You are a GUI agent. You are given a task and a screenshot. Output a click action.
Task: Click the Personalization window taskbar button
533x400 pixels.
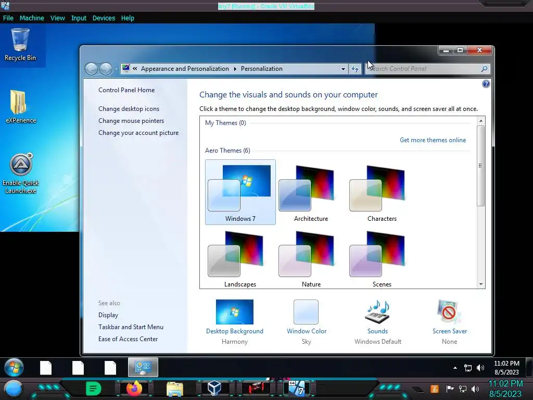[x=143, y=367]
